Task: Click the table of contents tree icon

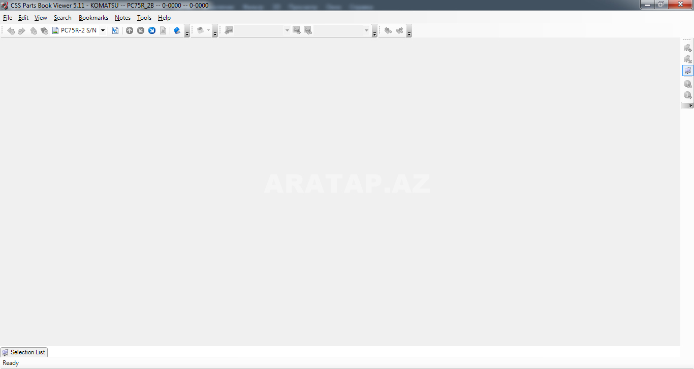Action: click(x=115, y=30)
